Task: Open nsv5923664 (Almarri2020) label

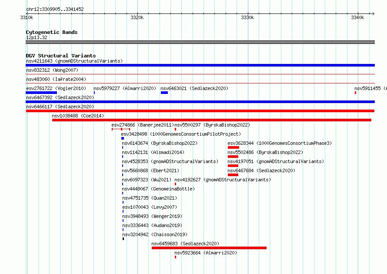Action: tap(206, 253)
